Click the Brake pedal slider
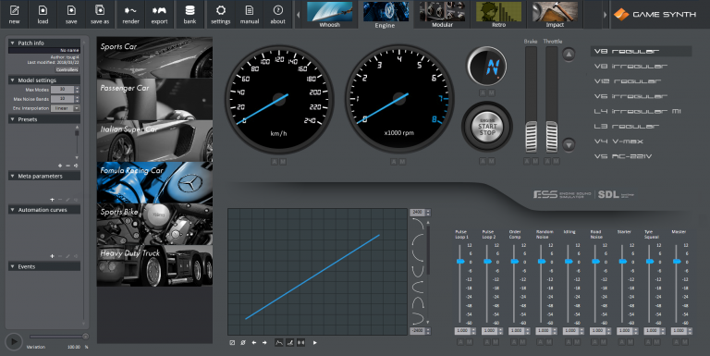The height and width of the screenshot is (356, 710). 531,137
